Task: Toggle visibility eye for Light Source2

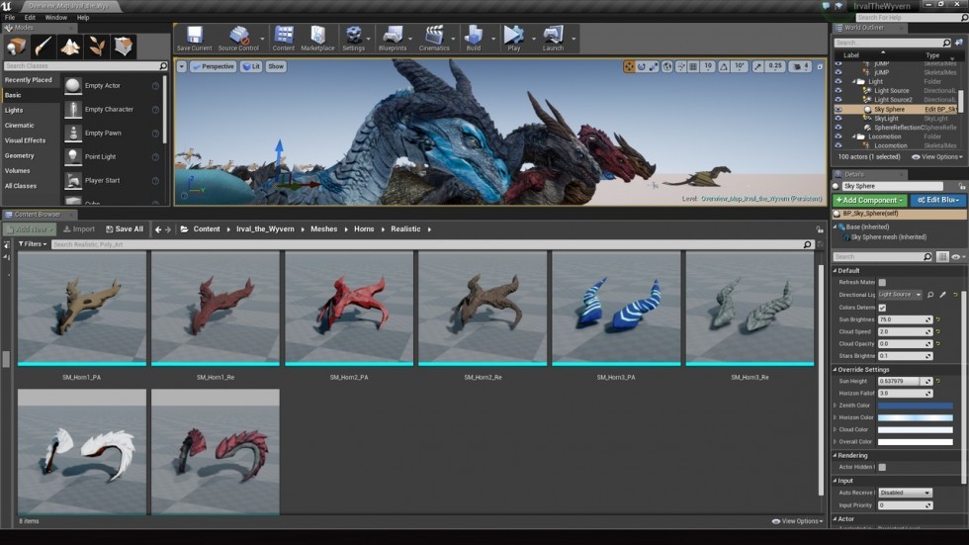Action: pos(838,100)
